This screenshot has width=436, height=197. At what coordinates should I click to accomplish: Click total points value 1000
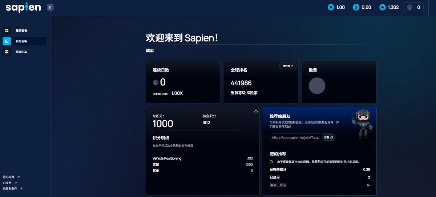tap(163, 124)
